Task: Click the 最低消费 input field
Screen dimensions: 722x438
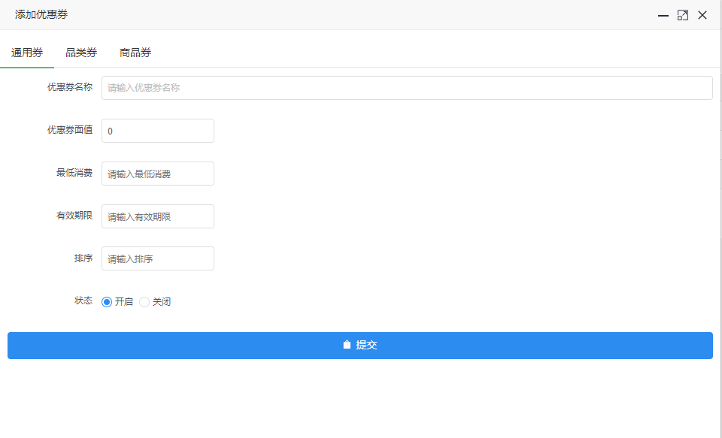Action: pos(158,174)
